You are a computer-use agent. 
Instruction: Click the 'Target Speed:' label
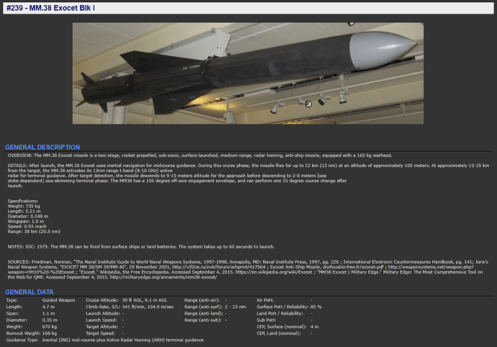(x=100, y=333)
